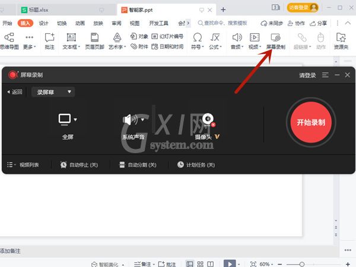Launch 屏幕录制 screen recording tool
The image size is (356, 267).
pos(276,41)
